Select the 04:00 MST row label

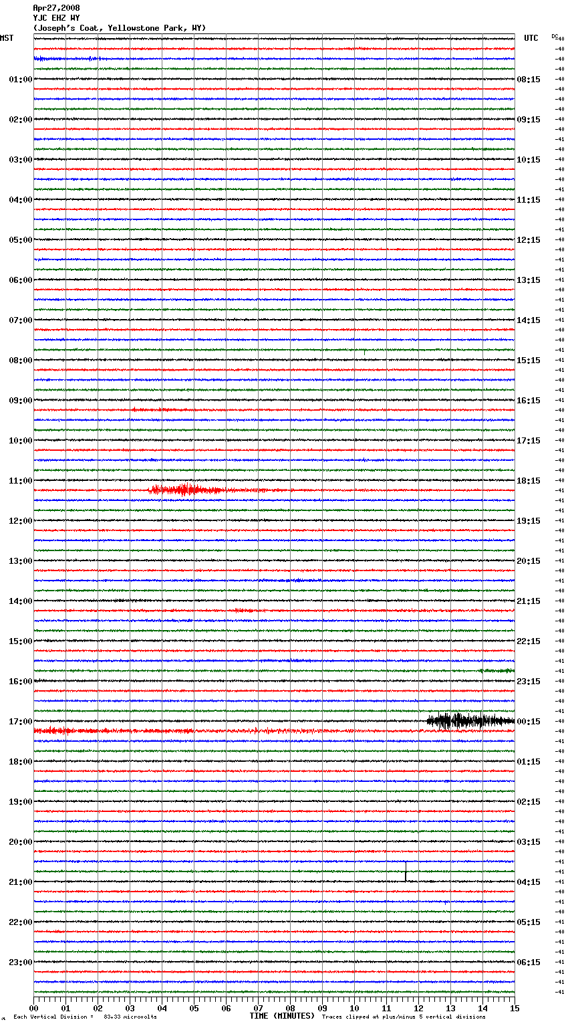pos(20,200)
